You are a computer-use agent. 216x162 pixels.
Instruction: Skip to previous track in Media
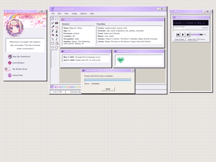click(178, 34)
